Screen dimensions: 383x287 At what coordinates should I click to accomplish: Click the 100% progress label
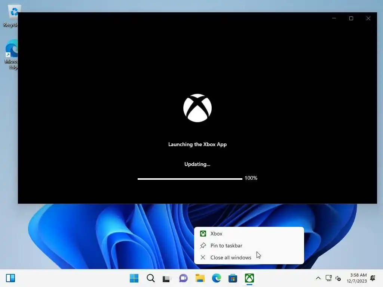pos(251,178)
